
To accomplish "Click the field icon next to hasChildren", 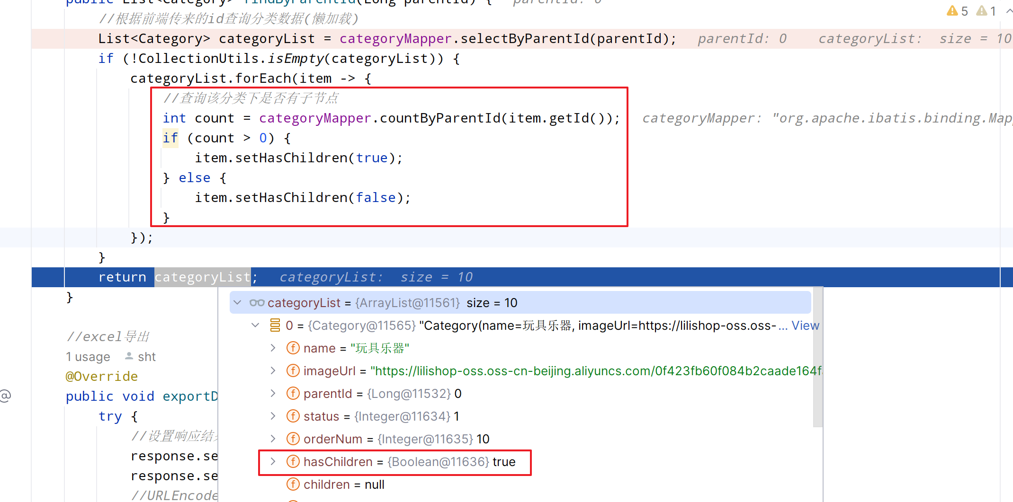I will tap(293, 462).
